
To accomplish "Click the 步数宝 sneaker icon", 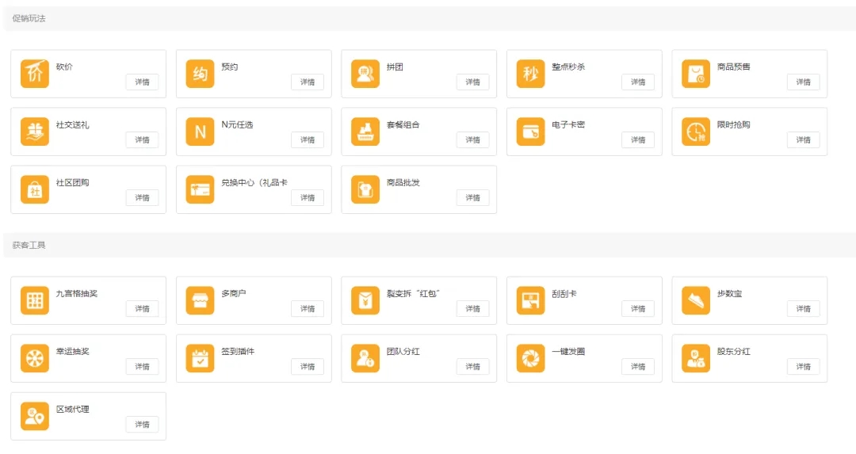I will coord(696,300).
